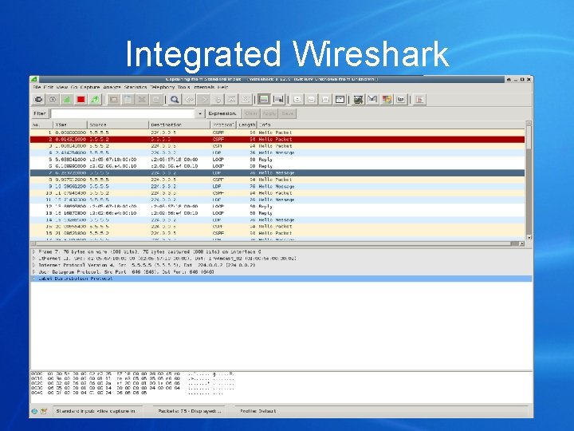Toggle auto scroll in live capture
Image resolution: width=574 pixels, height=431 pixels.
point(278,99)
